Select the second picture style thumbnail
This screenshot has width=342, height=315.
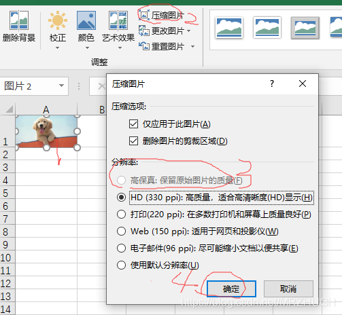[267, 28]
